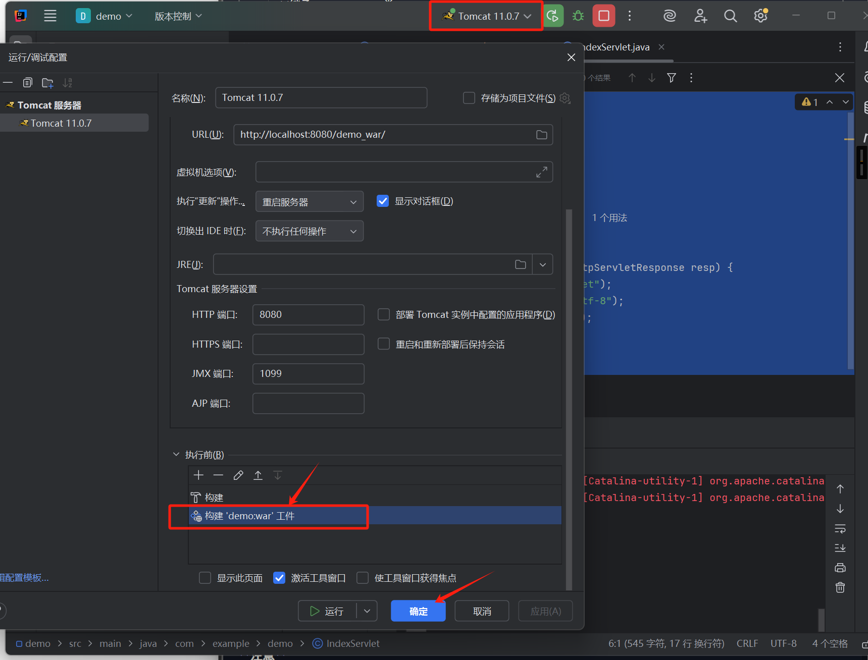Uncheck activate tool window checkbox
This screenshot has width=868, height=660.
pos(279,578)
